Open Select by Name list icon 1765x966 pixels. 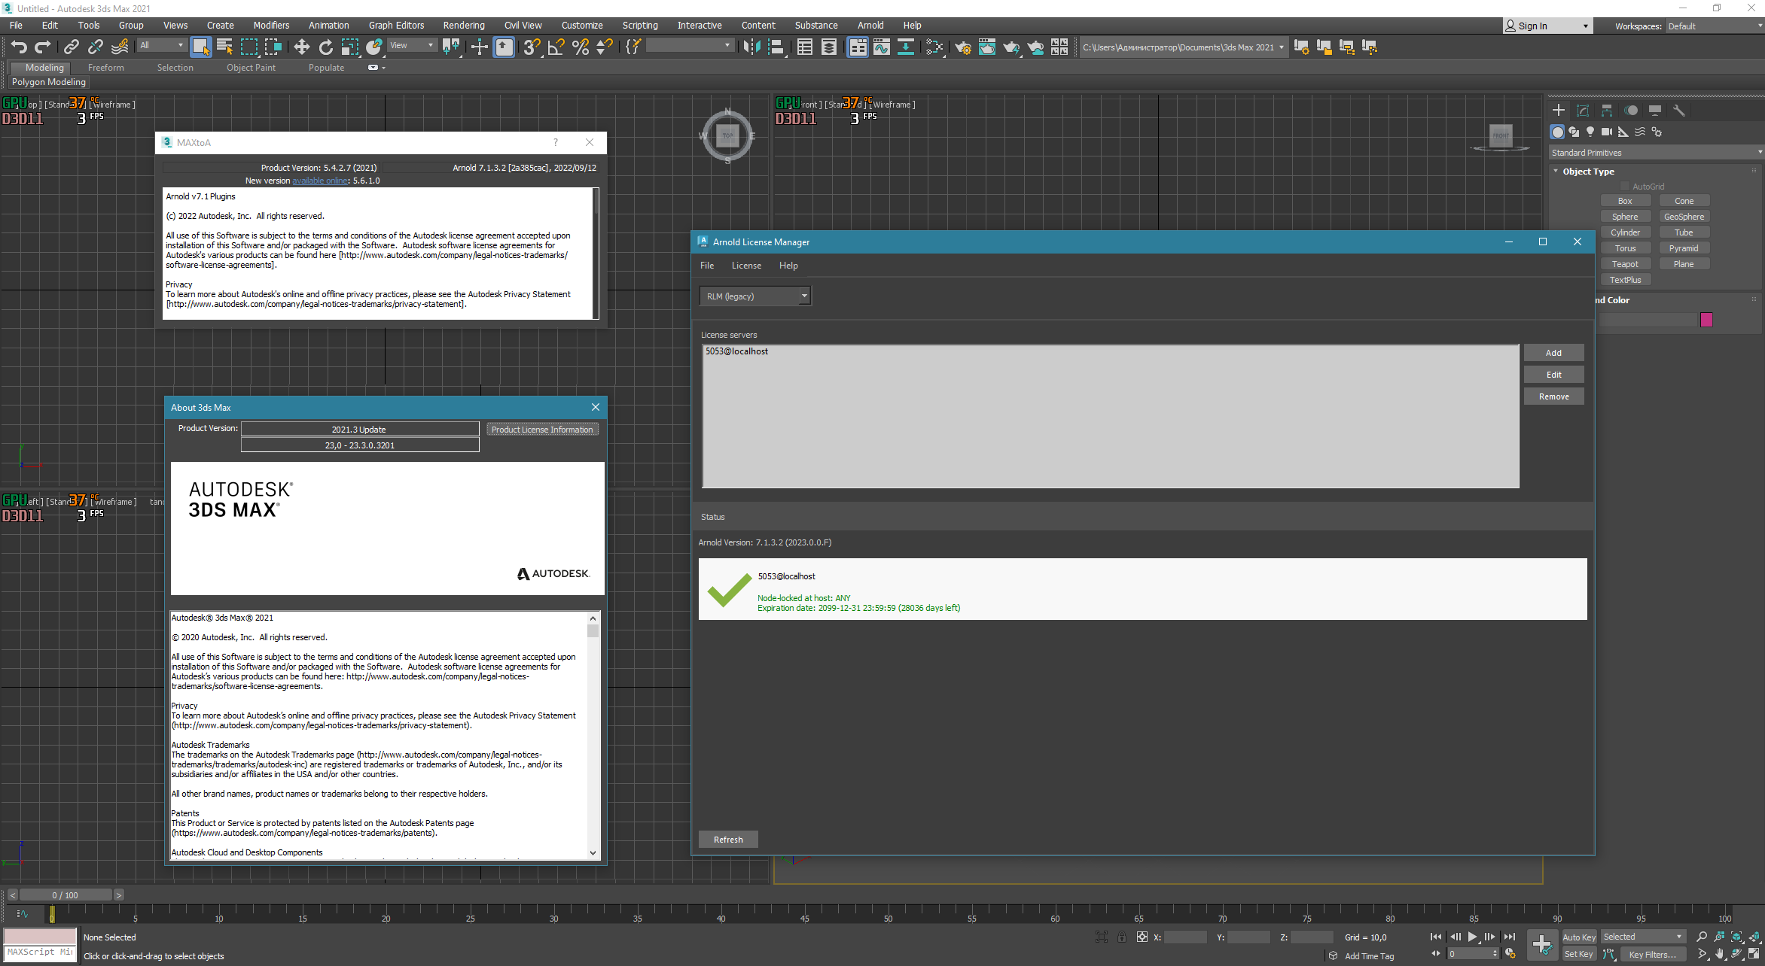pos(224,47)
